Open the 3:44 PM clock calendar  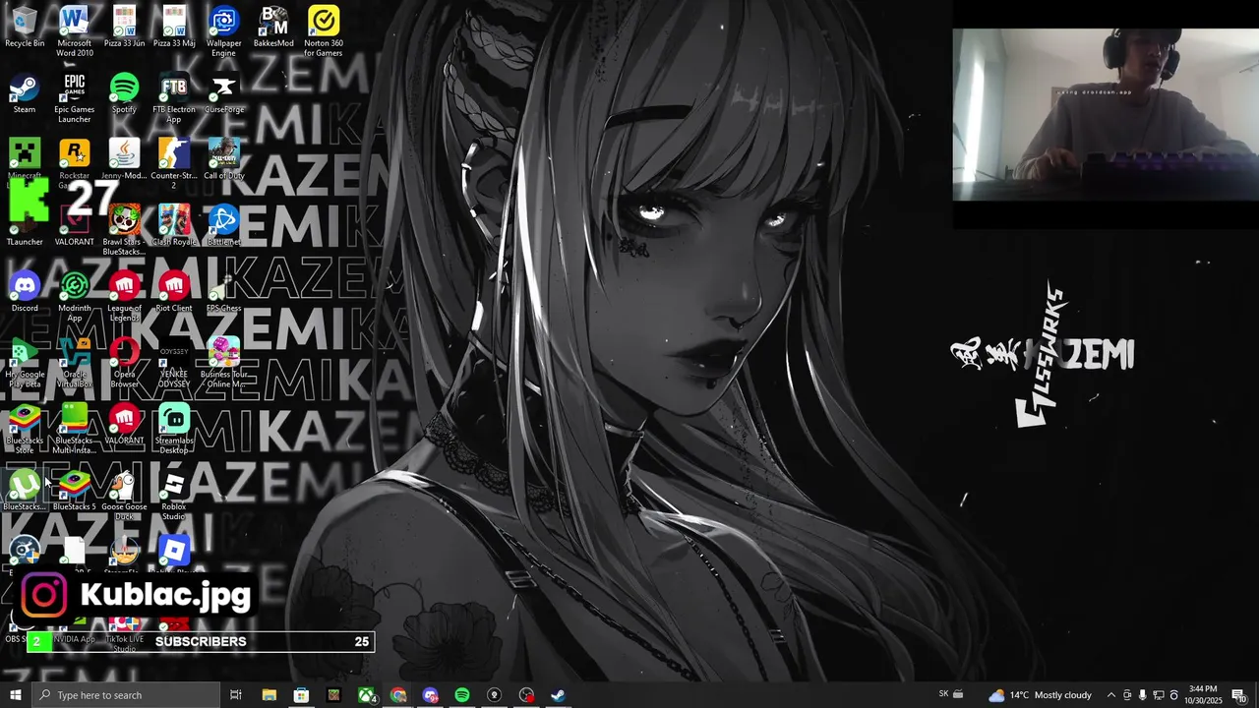[1203, 695]
